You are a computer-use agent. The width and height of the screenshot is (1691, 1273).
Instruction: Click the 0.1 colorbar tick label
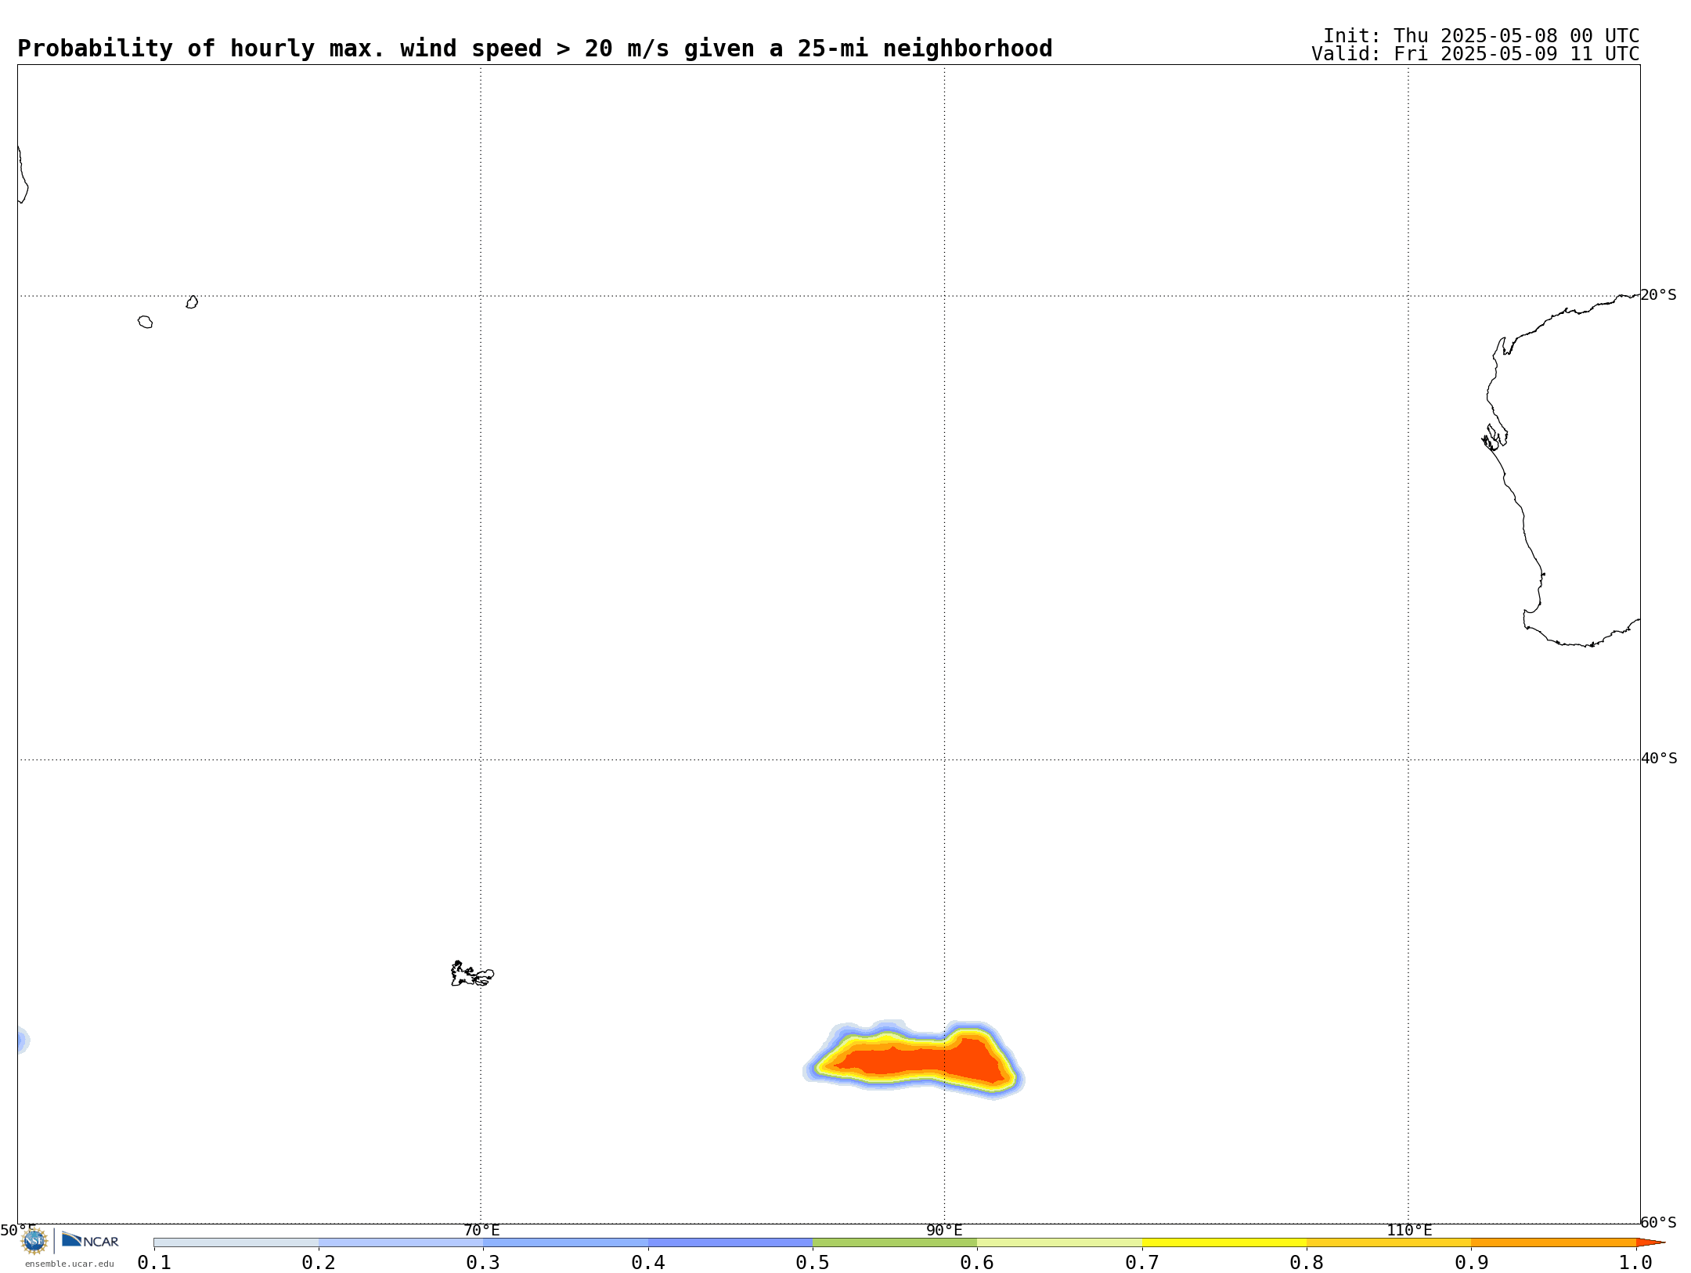pyautogui.click(x=154, y=1262)
